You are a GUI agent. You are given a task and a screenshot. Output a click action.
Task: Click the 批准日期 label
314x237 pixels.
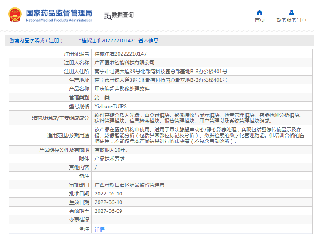point(79,194)
